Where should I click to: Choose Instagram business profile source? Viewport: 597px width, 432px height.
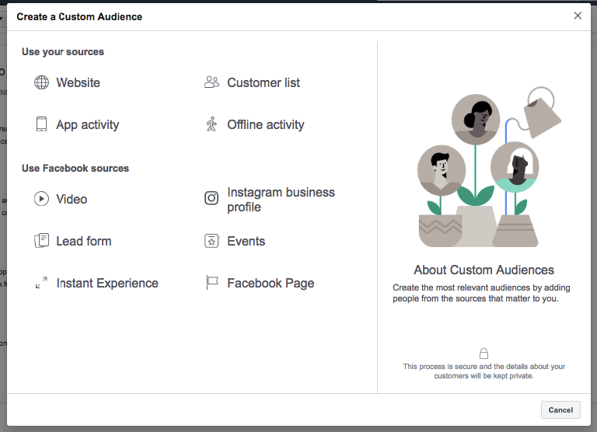click(x=281, y=200)
